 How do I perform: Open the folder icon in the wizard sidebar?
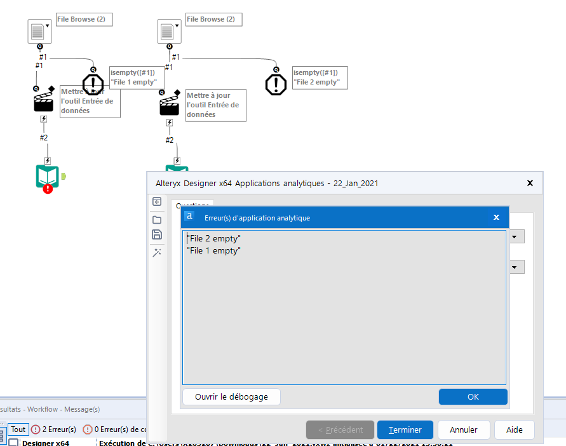click(157, 218)
